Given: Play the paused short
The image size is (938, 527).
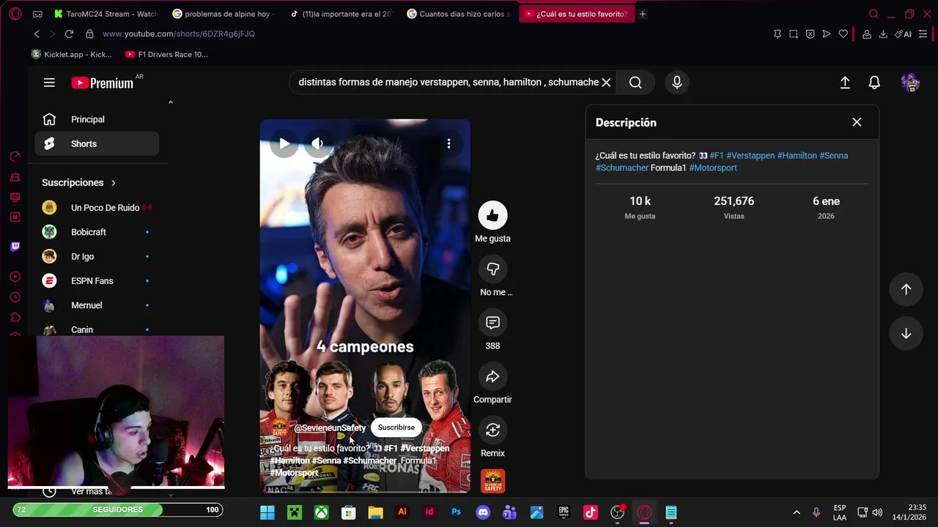Looking at the screenshot, I should tap(284, 143).
